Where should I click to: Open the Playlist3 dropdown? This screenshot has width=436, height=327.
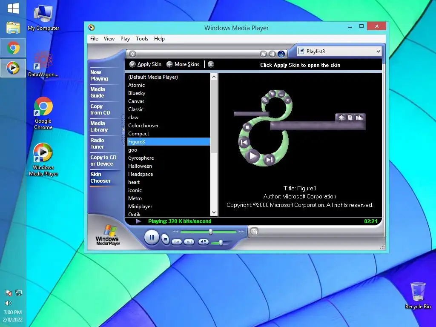(x=339, y=51)
